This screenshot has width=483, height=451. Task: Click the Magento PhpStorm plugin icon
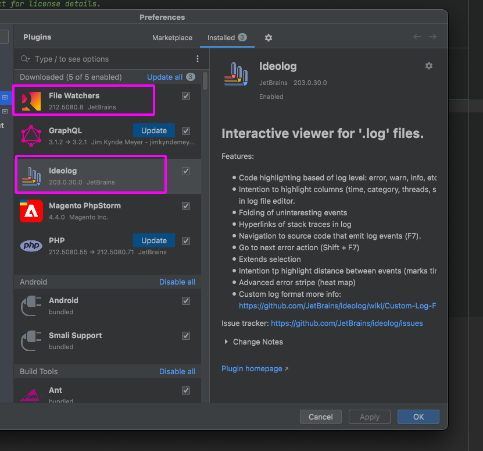click(31, 211)
